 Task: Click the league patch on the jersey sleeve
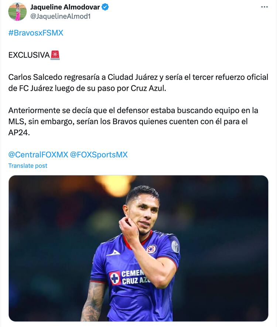click(175, 246)
